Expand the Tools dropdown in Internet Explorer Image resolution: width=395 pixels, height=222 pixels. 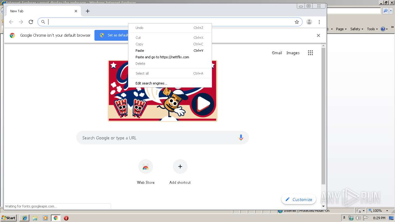[372, 29]
